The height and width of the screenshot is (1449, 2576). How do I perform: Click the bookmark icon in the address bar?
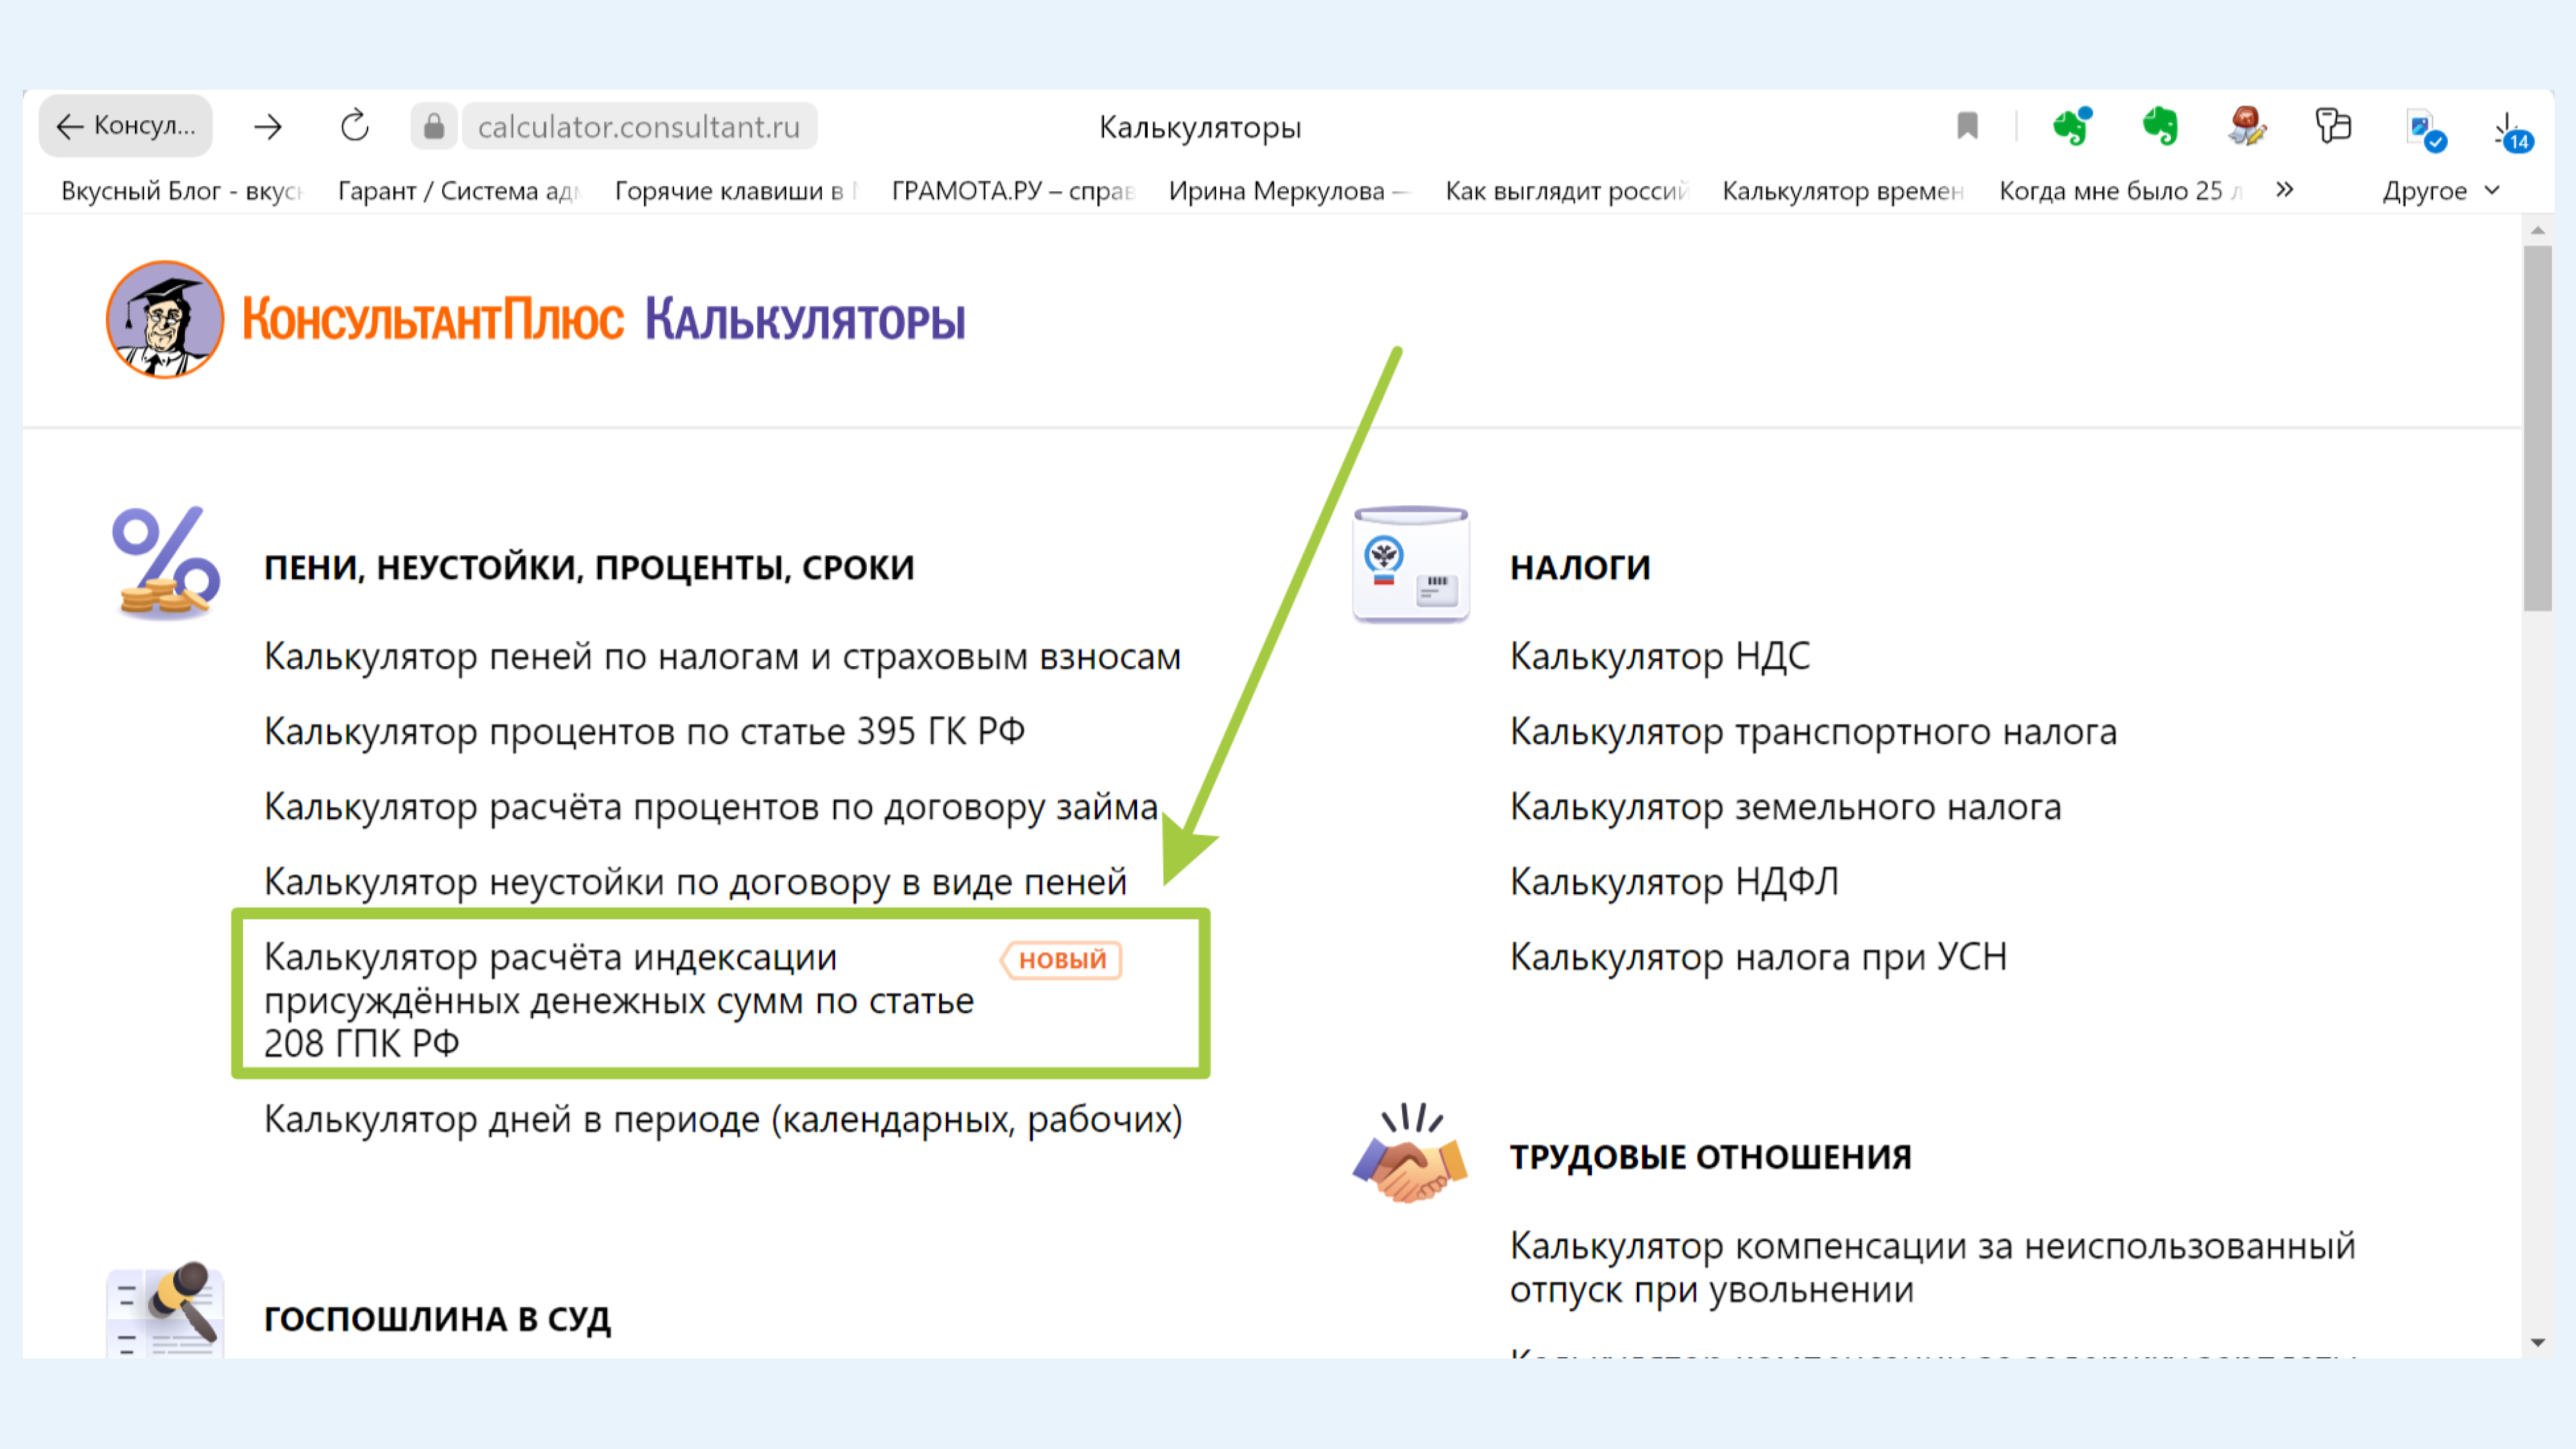tap(1966, 126)
